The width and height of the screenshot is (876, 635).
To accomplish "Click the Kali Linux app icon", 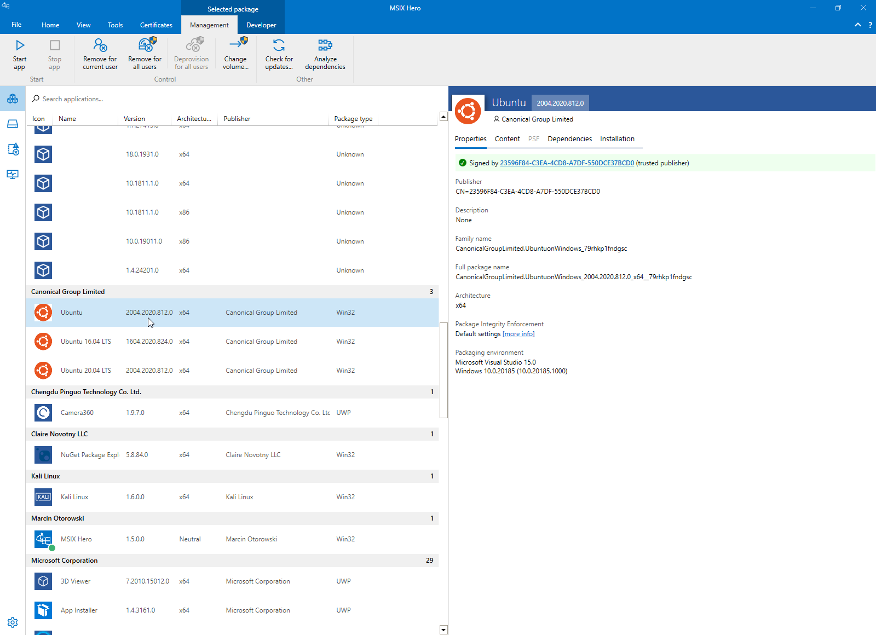I will [43, 497].
